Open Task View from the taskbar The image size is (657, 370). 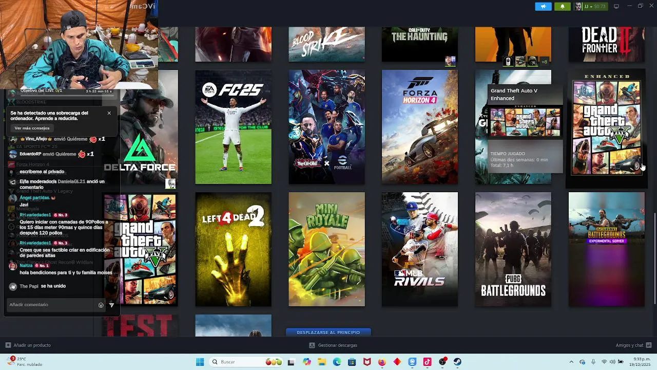[x=291, y=362]
